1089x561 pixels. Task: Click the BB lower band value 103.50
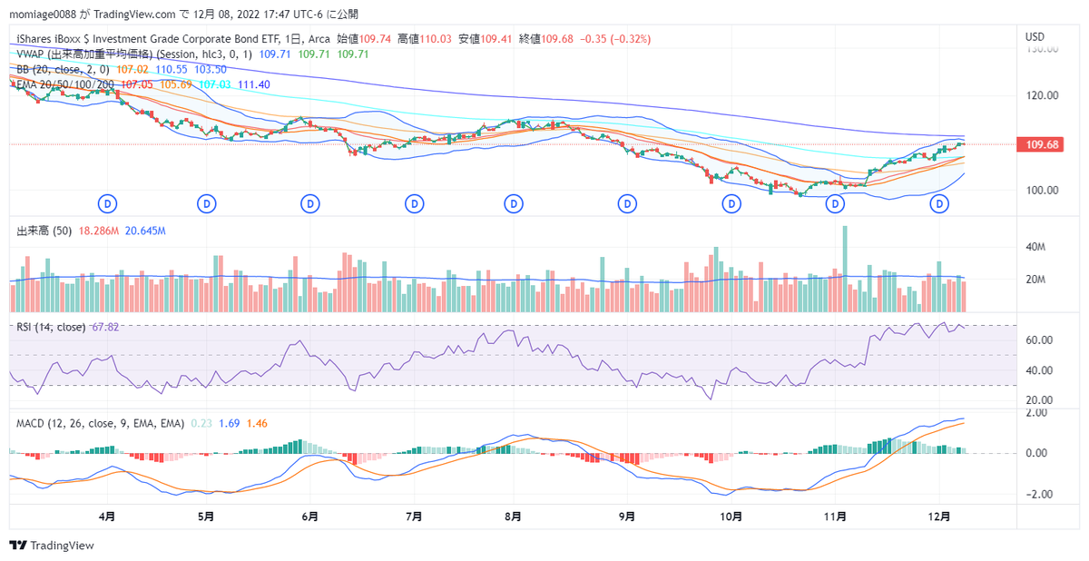pos(211,69)
